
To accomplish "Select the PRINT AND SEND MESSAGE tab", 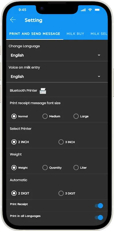I will click(35, 34).
